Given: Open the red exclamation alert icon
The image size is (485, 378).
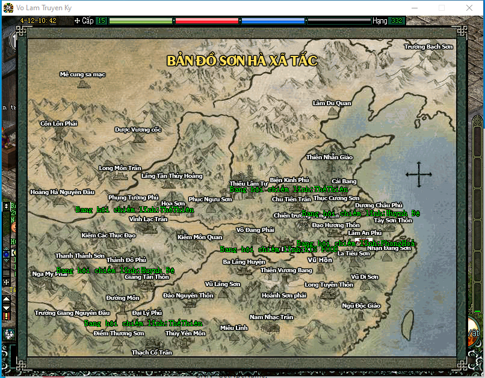Looking at the screenshot, I should pos(6,316).
